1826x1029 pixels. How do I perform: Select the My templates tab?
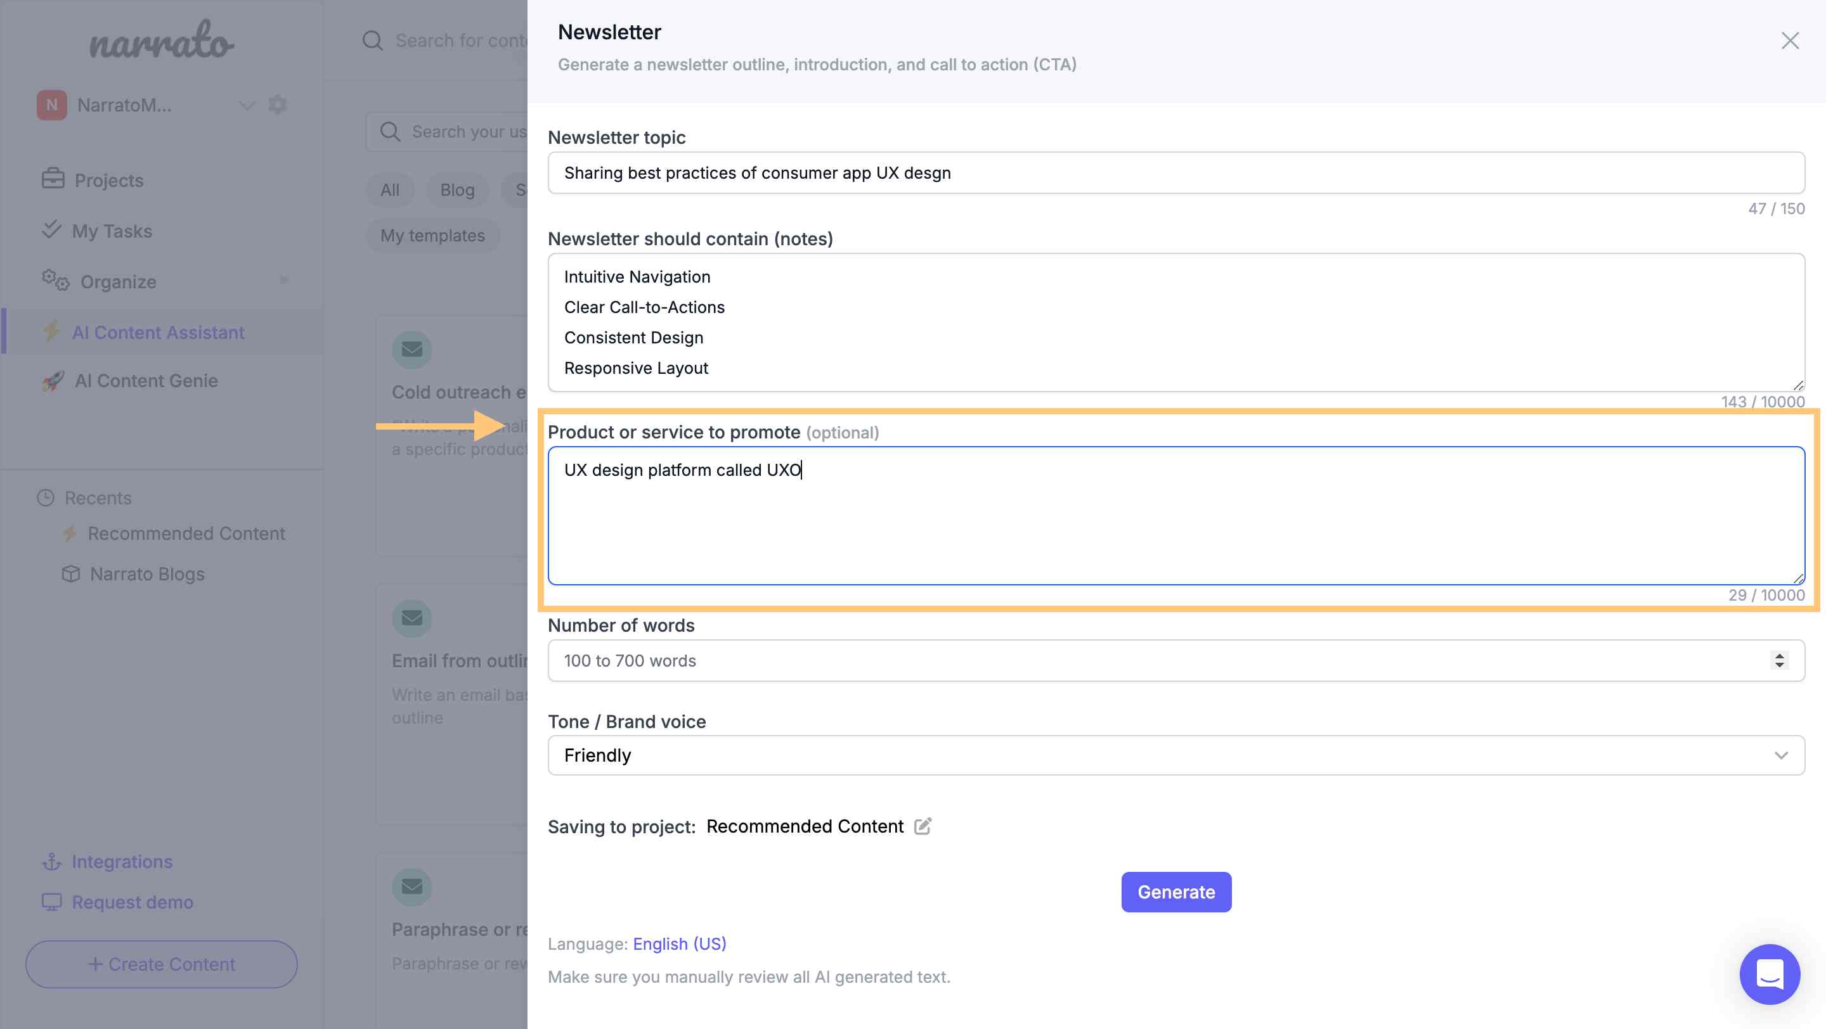coord(432,234)
